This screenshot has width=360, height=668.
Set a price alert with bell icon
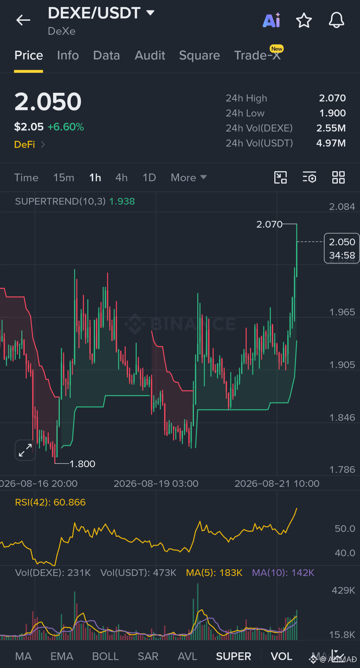coord(336,20)
